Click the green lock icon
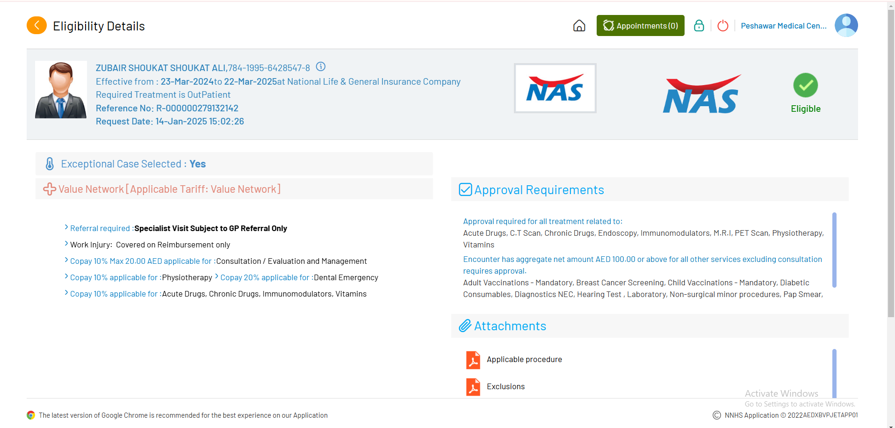895x428 pixels. (699, 26)
